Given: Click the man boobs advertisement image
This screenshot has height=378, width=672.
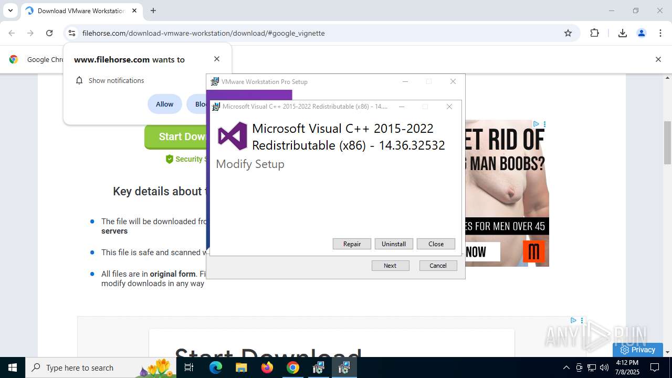Looking at the screenshot, I should pos(507,194).
